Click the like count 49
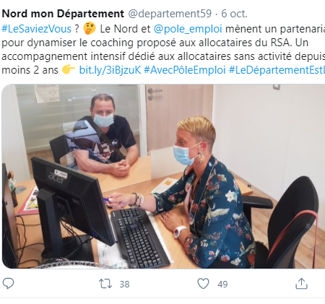Screen dimensions: 325x304 click(222, 285)
